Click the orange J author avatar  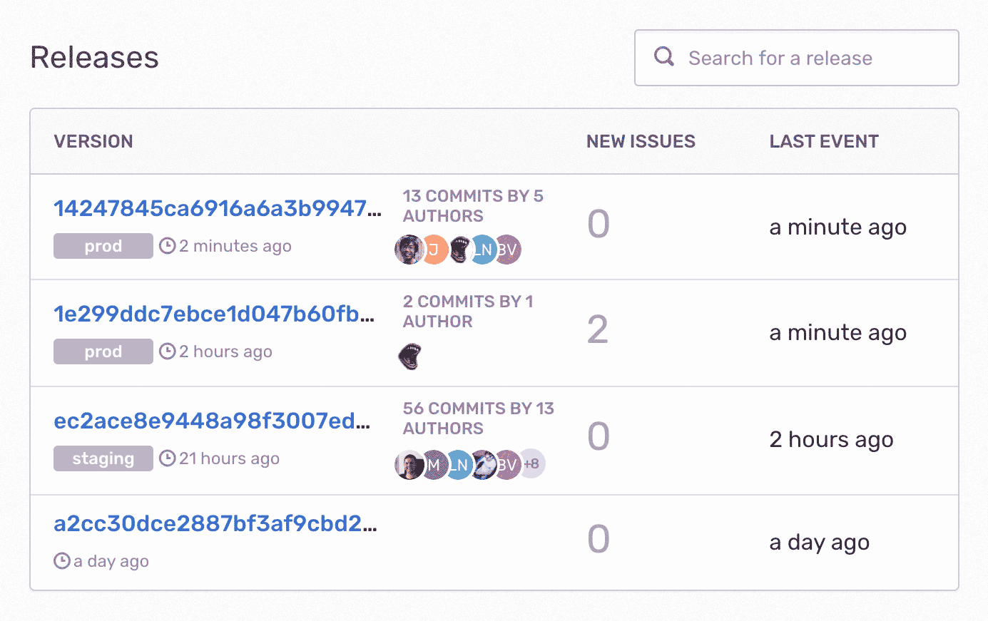434,250
